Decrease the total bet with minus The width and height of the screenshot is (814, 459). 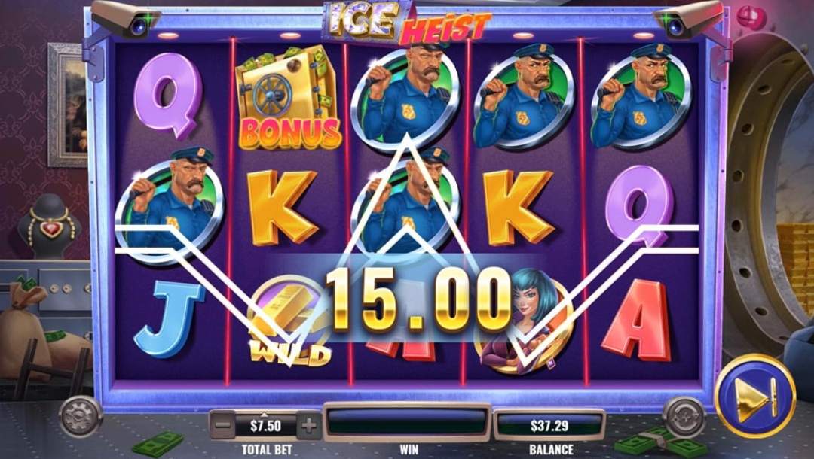coord(222,426)
